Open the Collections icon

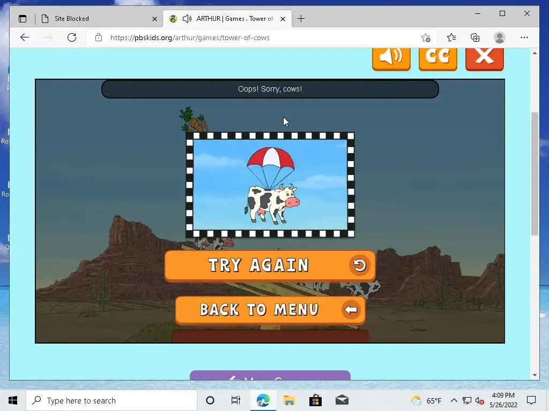[x=475, y=37]
